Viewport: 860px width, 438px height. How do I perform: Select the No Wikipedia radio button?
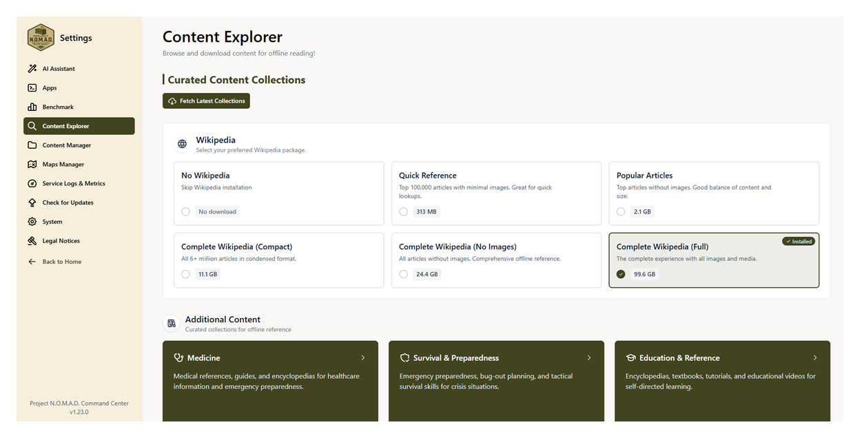(185, 211)
